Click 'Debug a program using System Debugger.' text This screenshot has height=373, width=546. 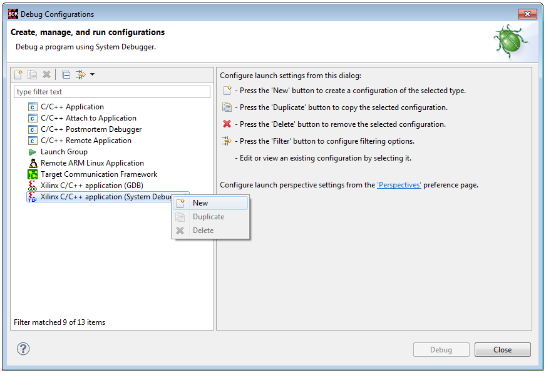(86, 47)
